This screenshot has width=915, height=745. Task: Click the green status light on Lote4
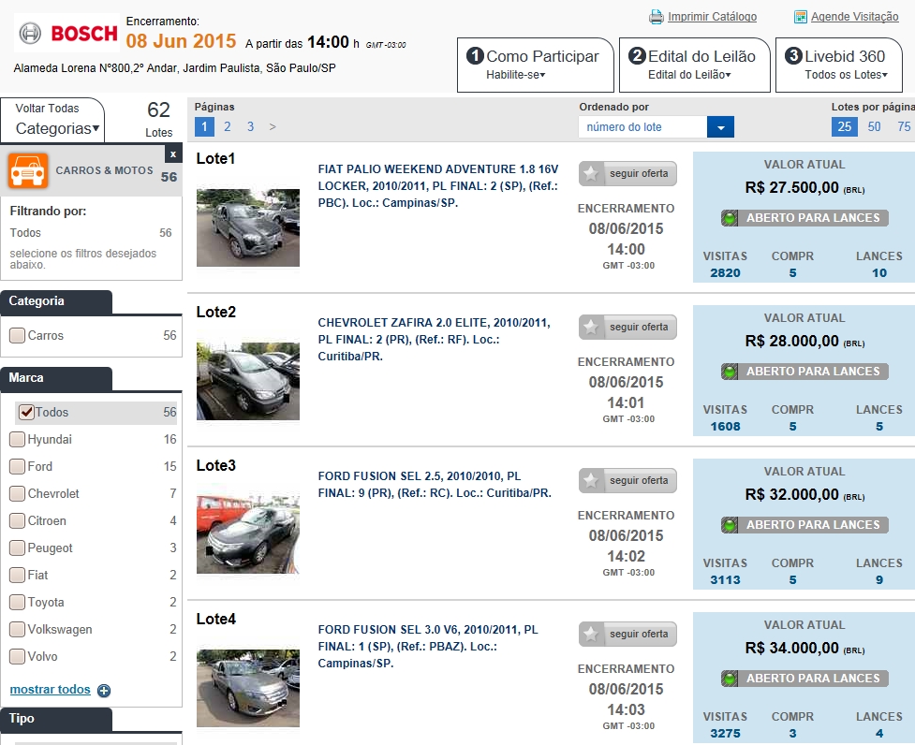pos(730,679)
